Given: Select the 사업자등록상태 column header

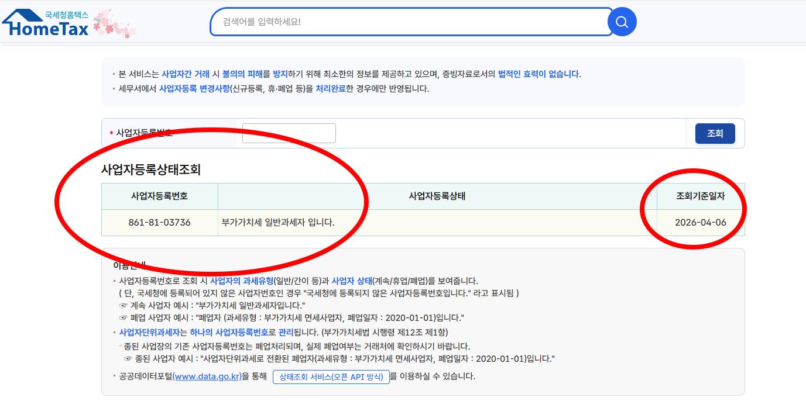Looking at the screenshot, I should click(437, 196).
